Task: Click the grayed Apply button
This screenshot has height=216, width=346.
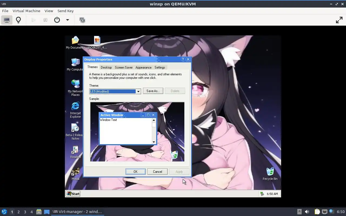Action: (x=179, y=172)
